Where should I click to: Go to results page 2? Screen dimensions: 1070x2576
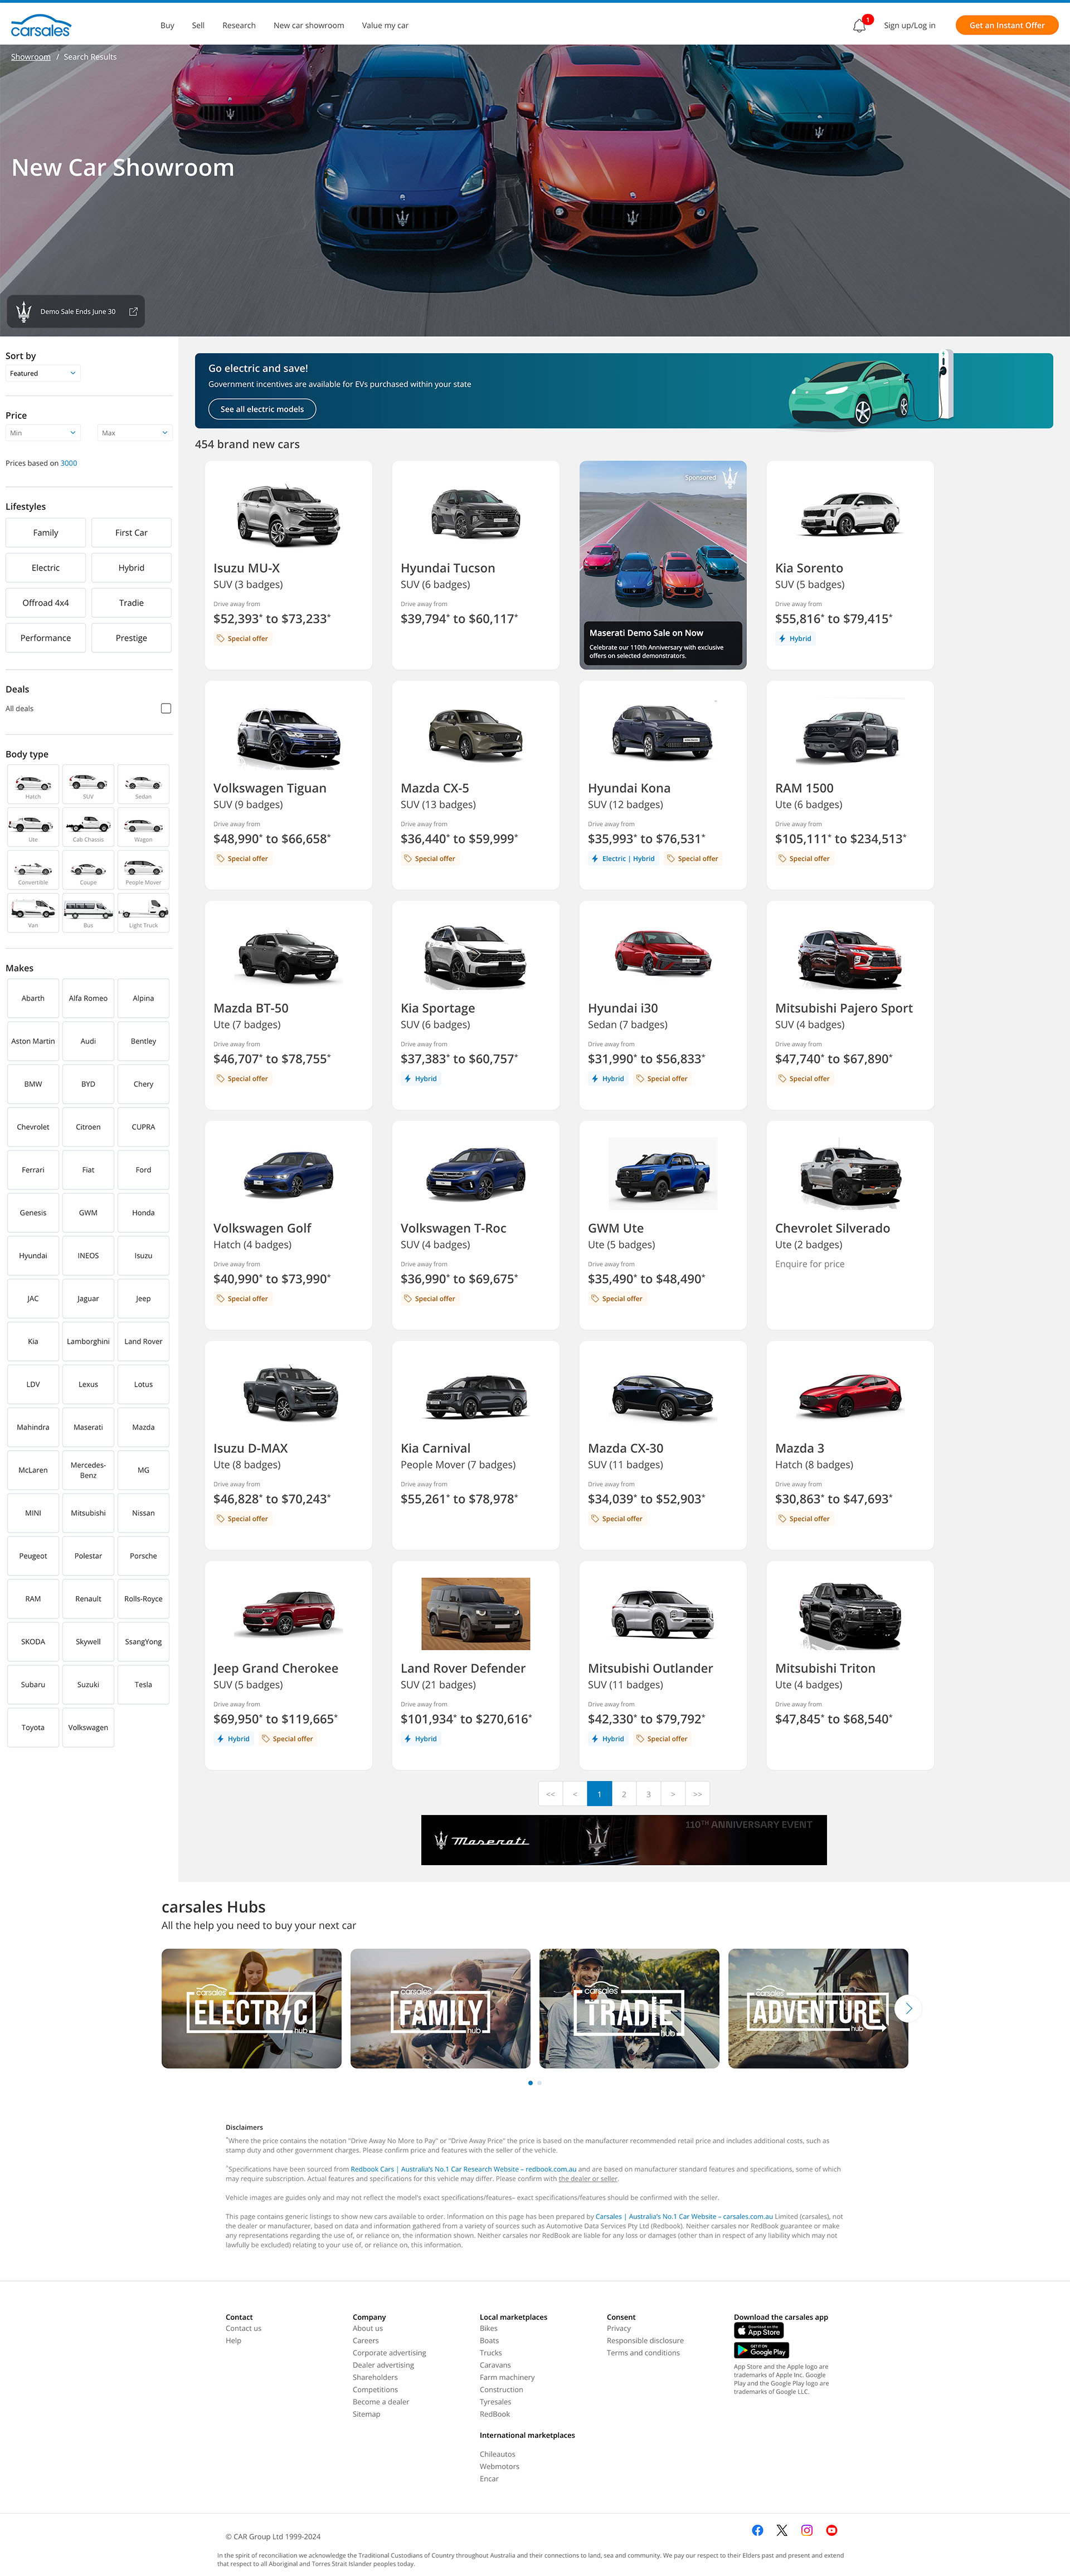624,1794
